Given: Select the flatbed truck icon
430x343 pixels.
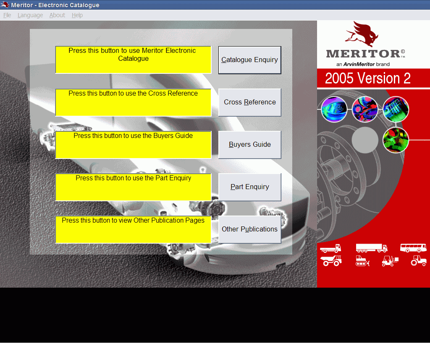Looking at the screenshot, I should click(x=330, y=248).
